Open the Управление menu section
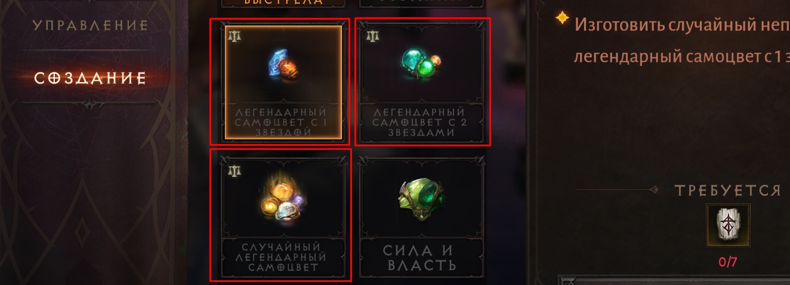The width and height of the screenshot is (790, 285). point(90,26)
